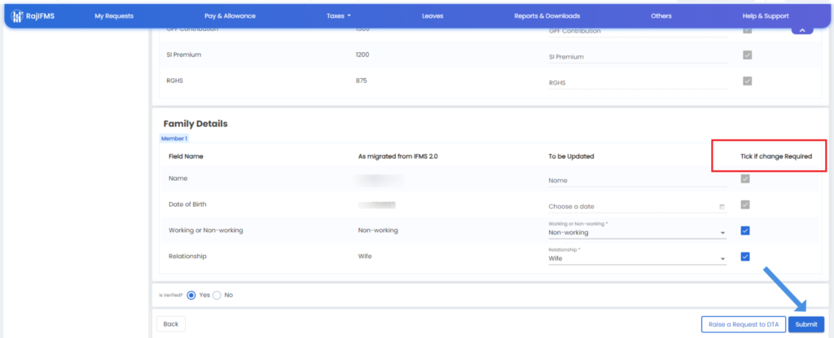Click the 'Field Name' column header
The image size is (834, 338).
[x=186, y=156]
